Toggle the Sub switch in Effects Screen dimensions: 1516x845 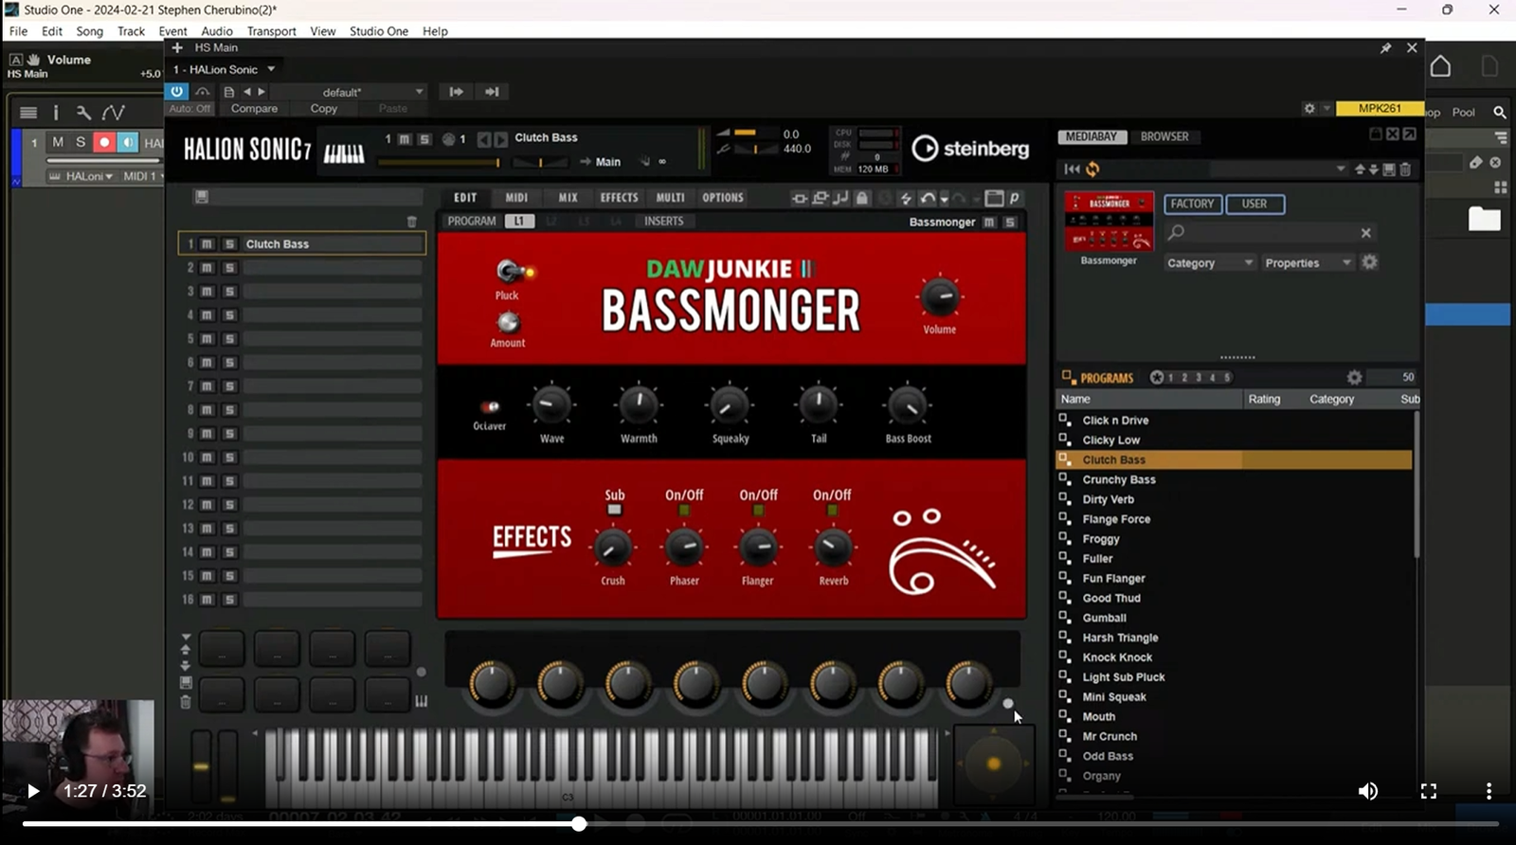pyautogui.click(x=614, y=510)
